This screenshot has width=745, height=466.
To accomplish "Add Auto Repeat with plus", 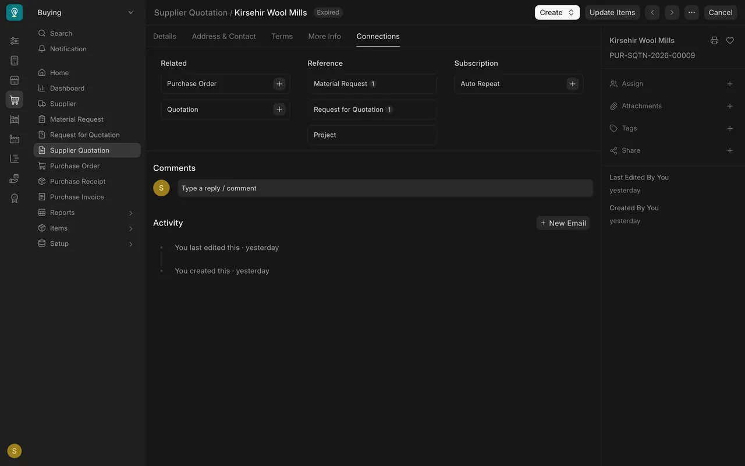I will (573, 84).
